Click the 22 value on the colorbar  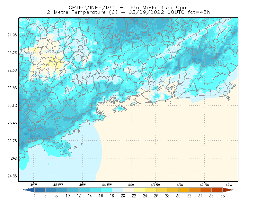click(134, 196)
